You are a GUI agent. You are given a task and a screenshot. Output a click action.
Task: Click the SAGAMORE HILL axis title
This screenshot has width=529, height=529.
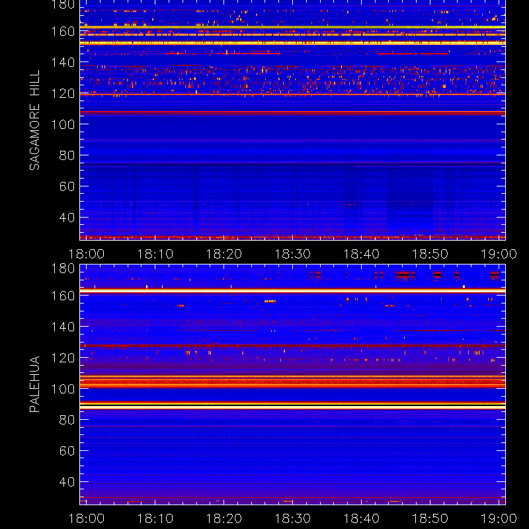point(35,120)
